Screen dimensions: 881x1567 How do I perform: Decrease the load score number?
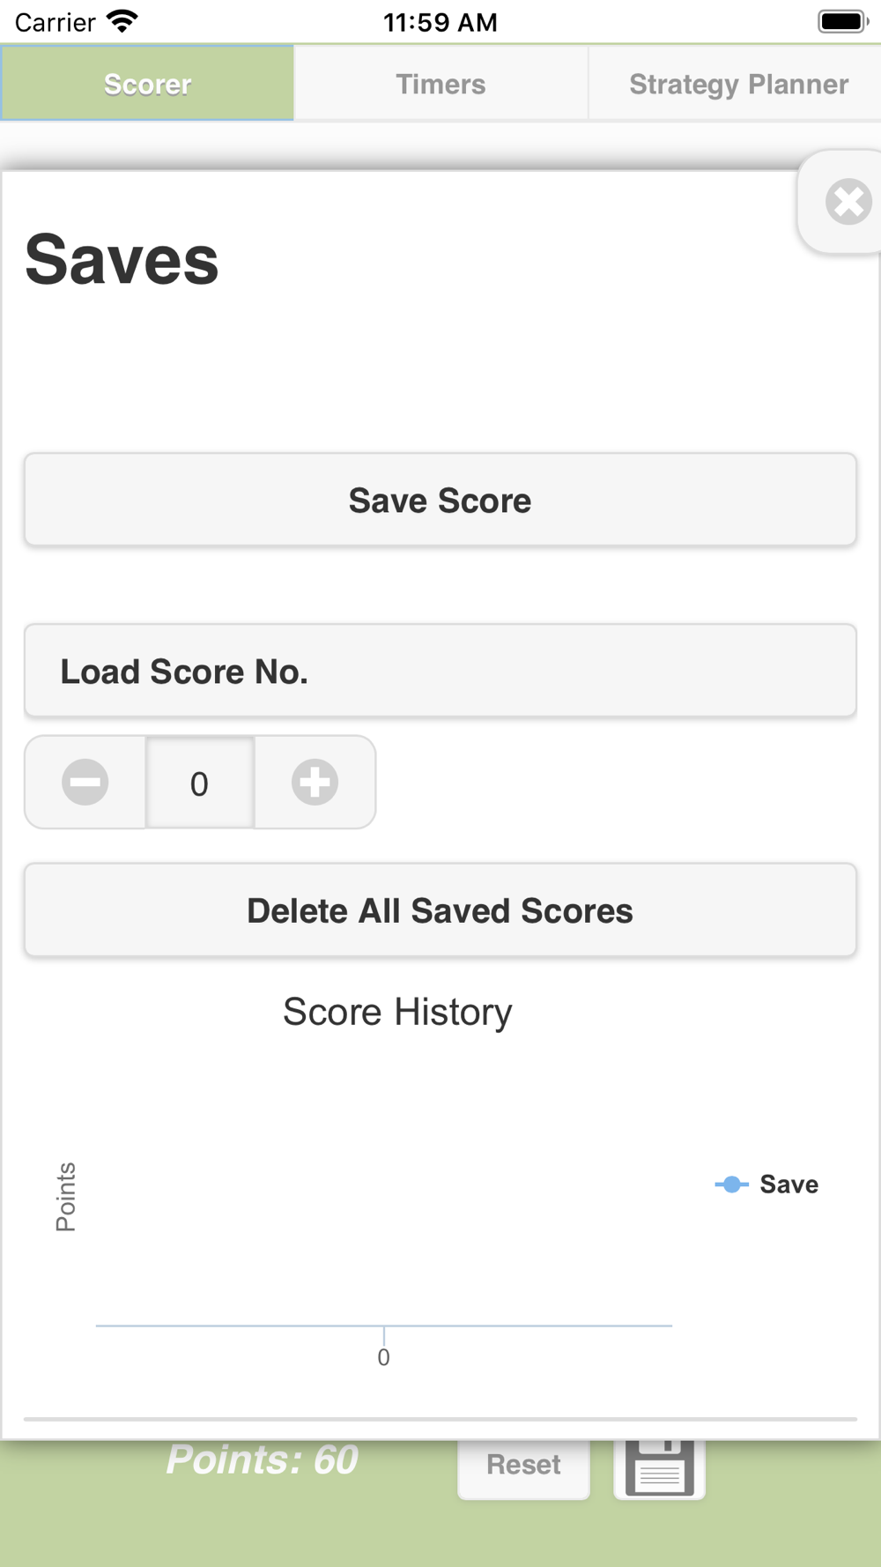[x=85, y=783]
